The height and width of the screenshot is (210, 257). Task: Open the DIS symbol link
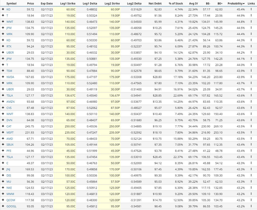click(x=9, y=175)
